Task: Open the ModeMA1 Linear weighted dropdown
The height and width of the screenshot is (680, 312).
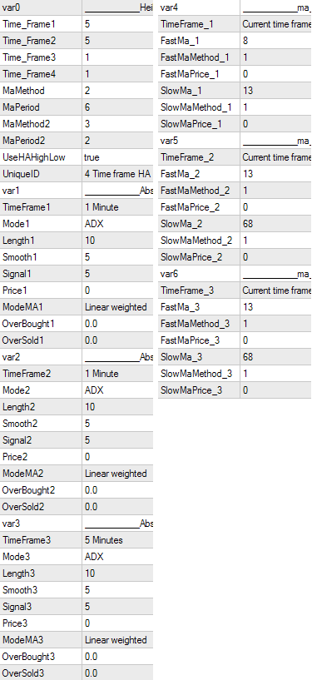Action: pos(117,307)
